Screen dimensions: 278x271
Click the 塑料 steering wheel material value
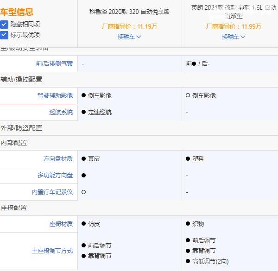pyautogui.click(x=198, y=158)
